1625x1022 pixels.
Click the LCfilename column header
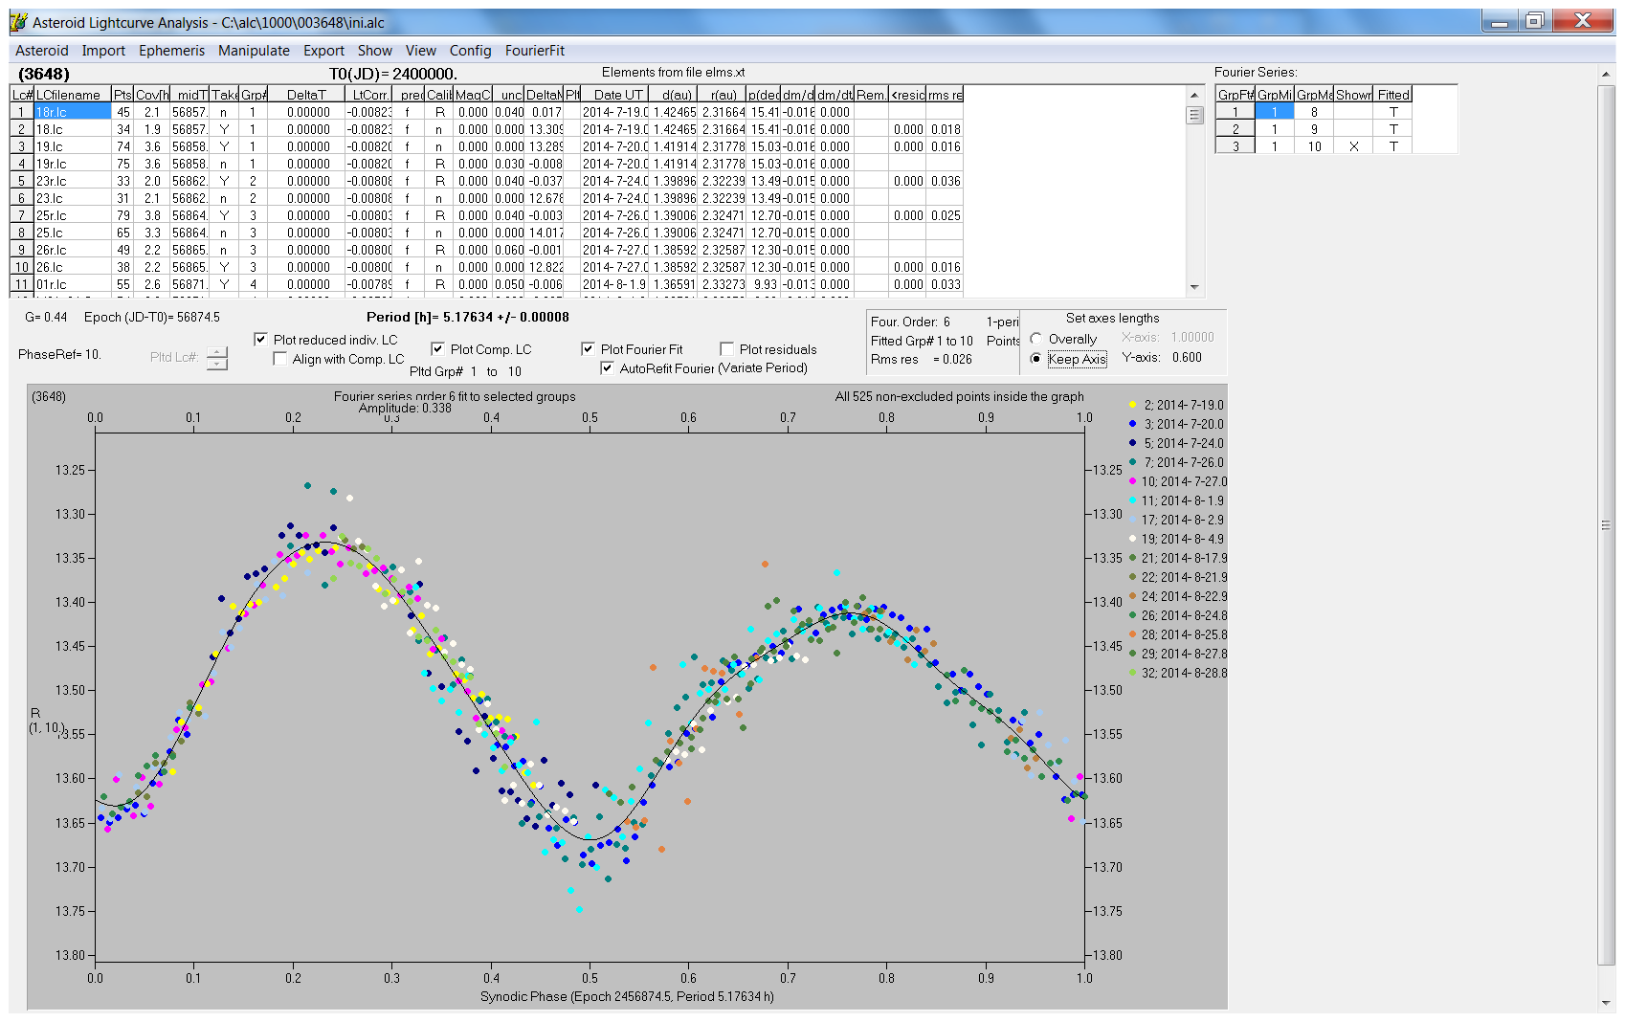[73, 95]
